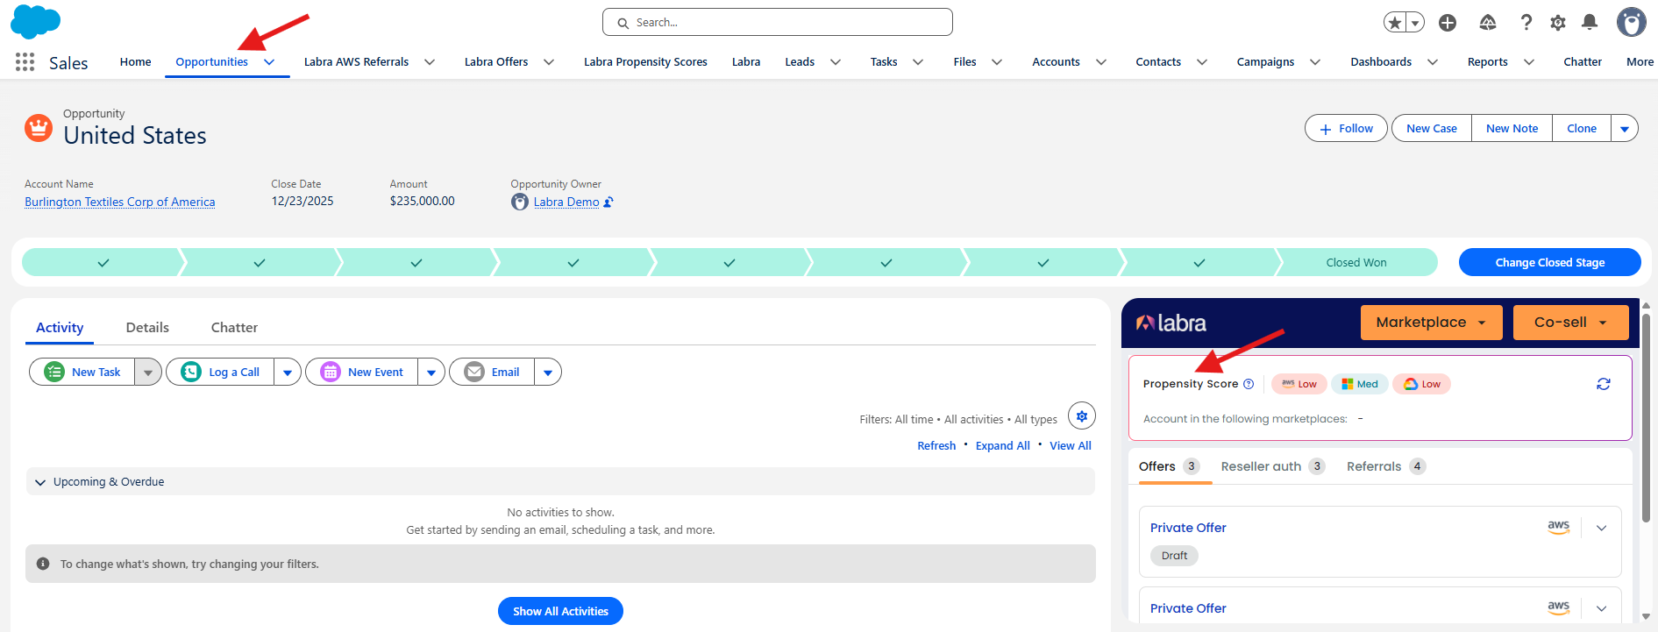
Task: Click the Refresh activities link
Action: (x=936, y=446)
